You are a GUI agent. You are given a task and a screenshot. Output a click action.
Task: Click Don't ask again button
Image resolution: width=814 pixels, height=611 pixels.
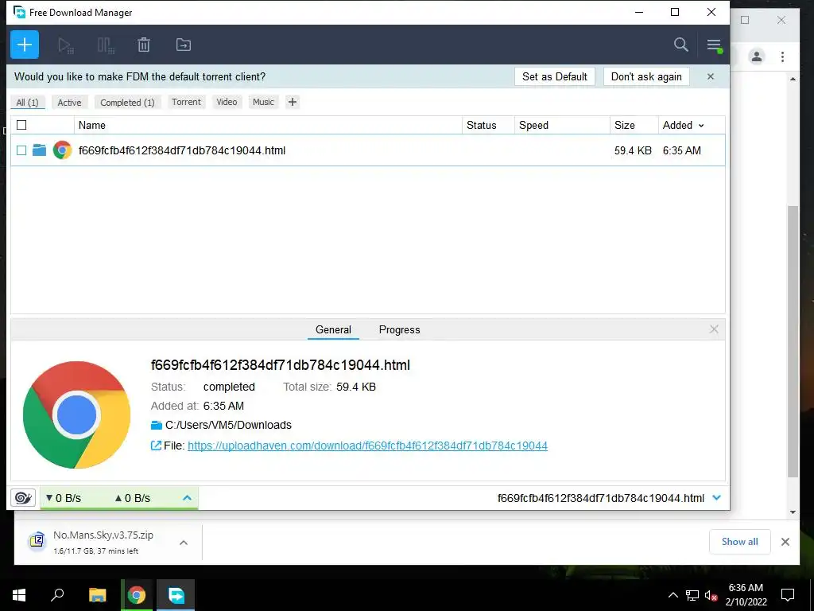point(646,76)
